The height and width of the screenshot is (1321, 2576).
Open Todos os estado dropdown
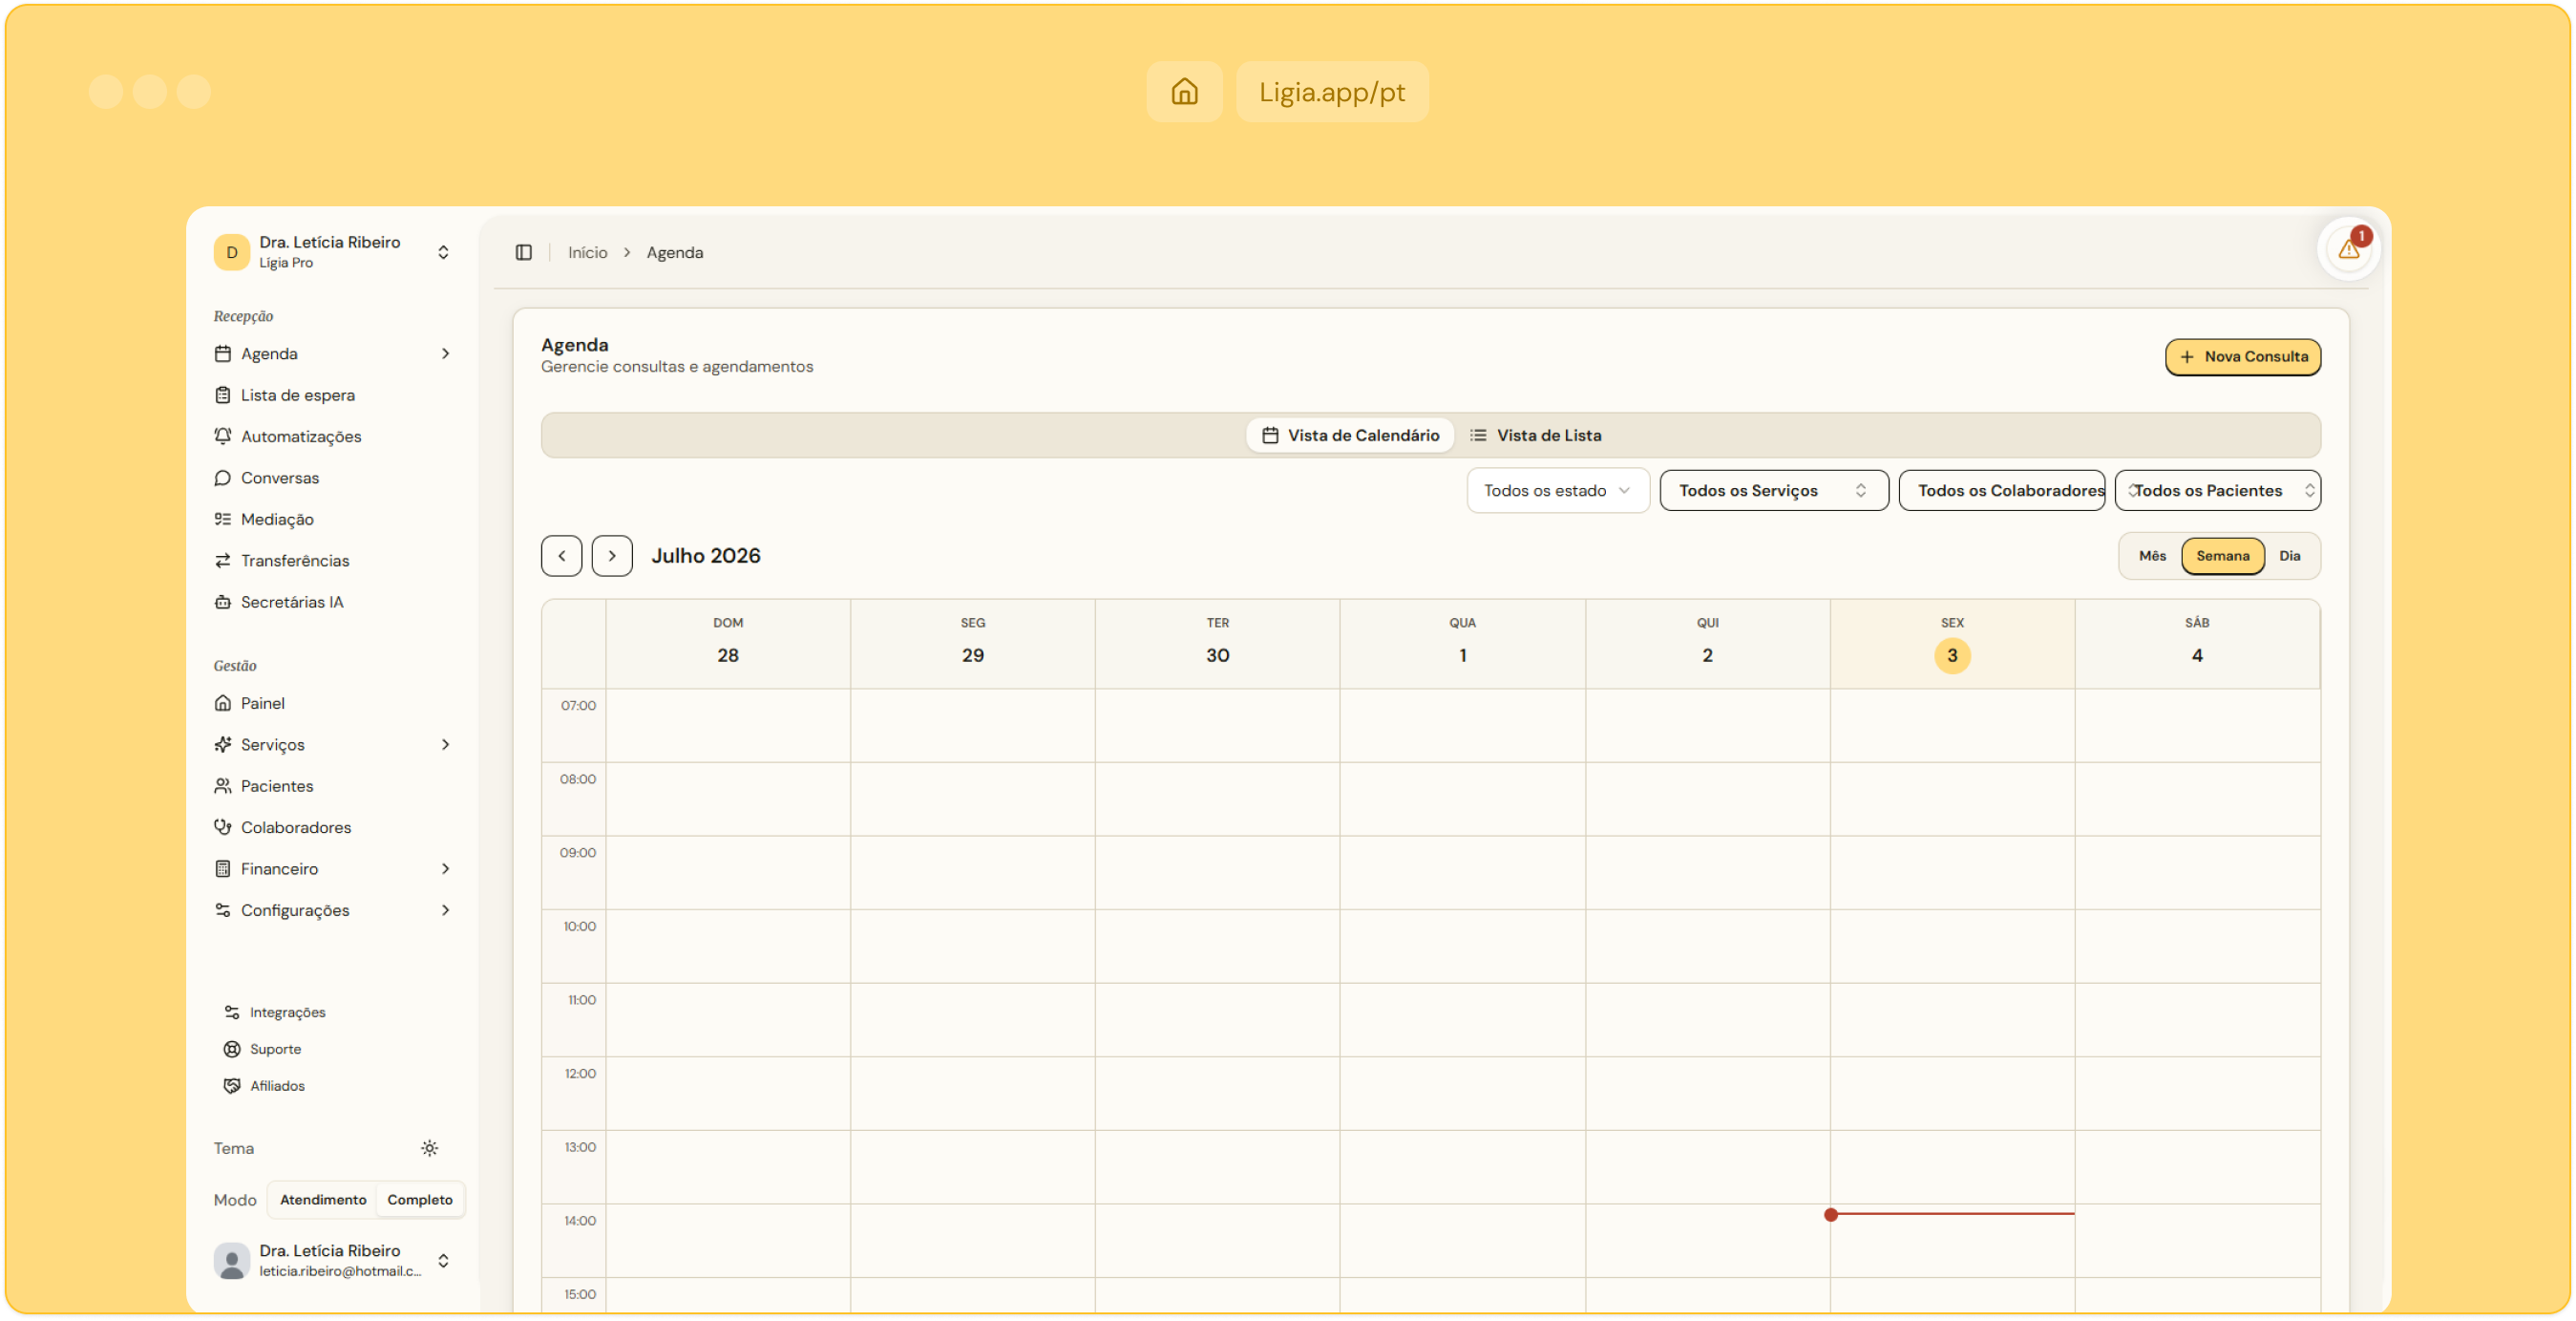click(1557, 490)
